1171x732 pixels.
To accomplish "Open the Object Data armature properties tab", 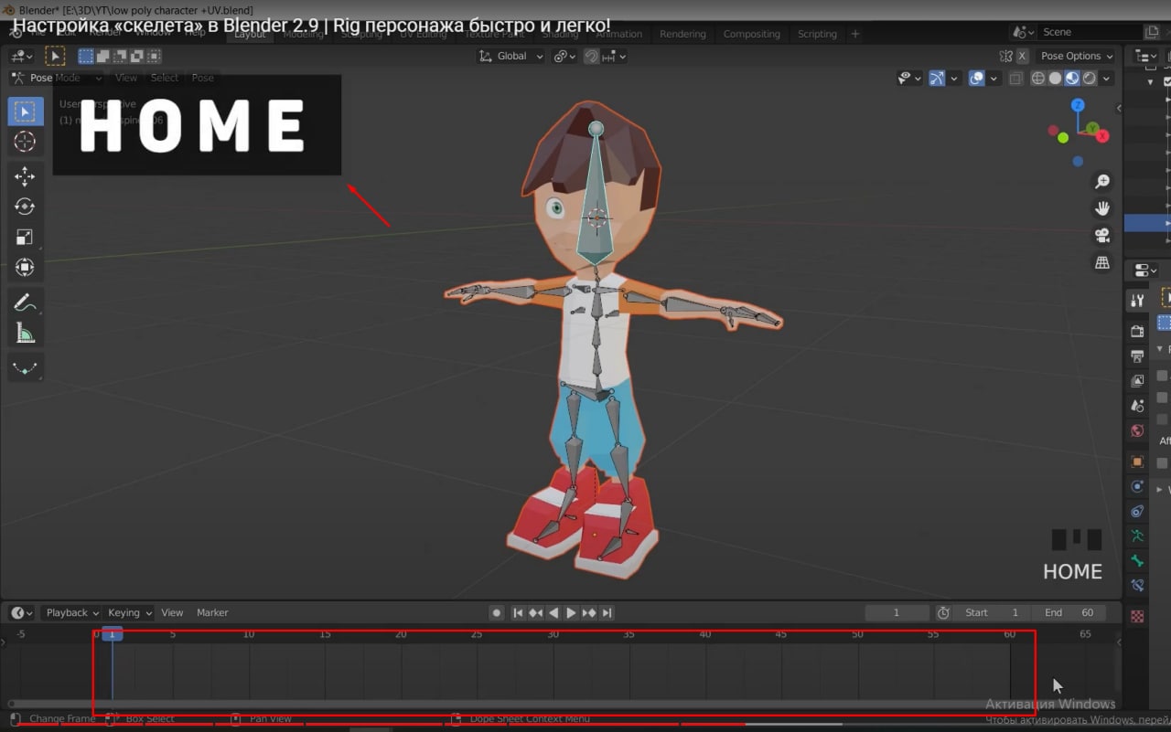I will click(x=1137, y=536).
